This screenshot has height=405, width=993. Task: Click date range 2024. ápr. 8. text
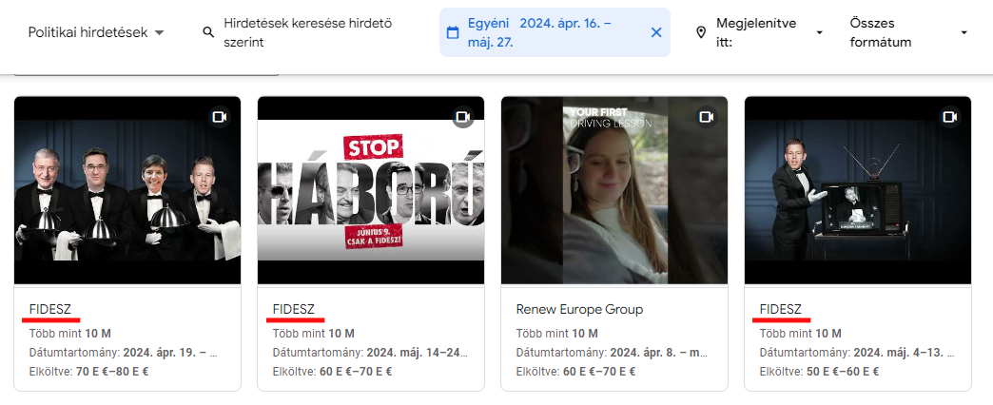(659, 353)
